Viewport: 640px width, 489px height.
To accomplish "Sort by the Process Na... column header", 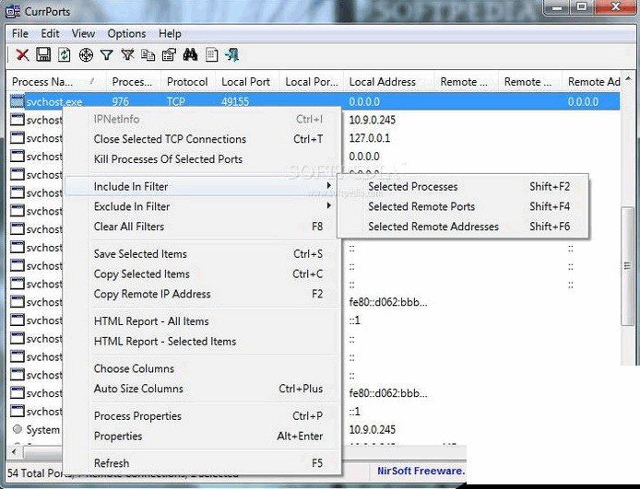I will [x=56, y=81].
